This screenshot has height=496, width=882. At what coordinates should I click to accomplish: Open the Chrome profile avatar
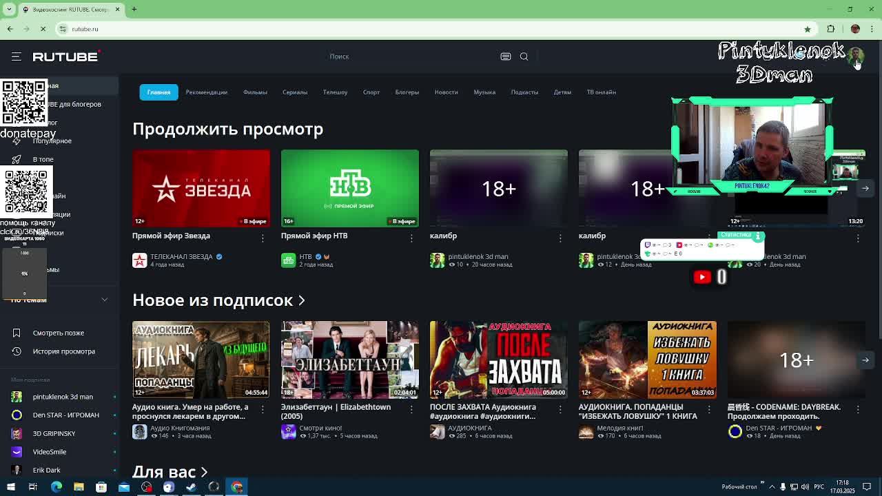[x=855, y=29]
